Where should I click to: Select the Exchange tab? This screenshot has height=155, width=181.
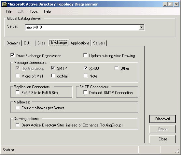click(59, 43)
